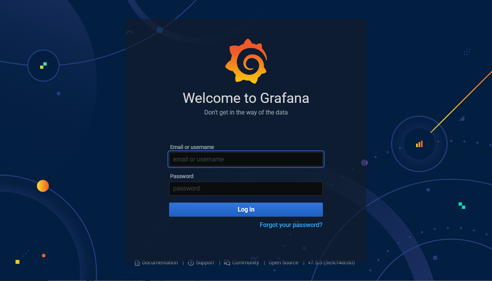Click the Welcome to Grafana heading

[246, 98]
